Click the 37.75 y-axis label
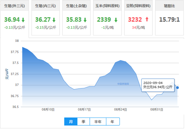Viewport: 185px width, 129px height. [15, 52]
